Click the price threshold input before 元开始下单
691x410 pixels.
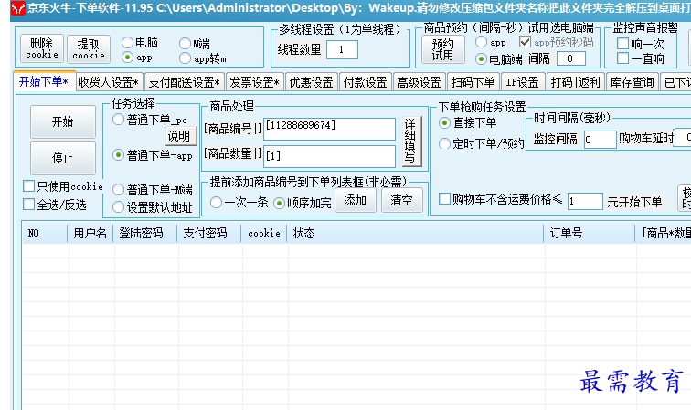(585, 201)
